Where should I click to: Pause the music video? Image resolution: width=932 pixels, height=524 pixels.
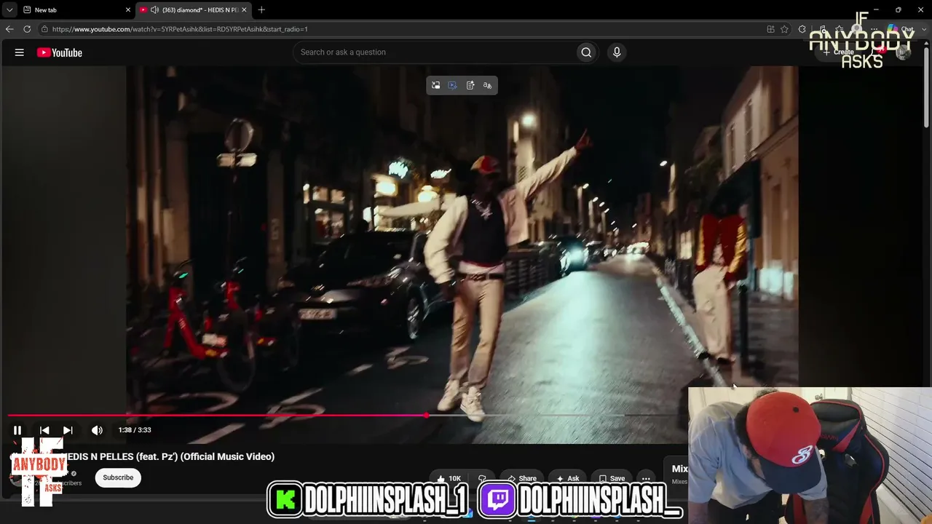click(17, 430)
